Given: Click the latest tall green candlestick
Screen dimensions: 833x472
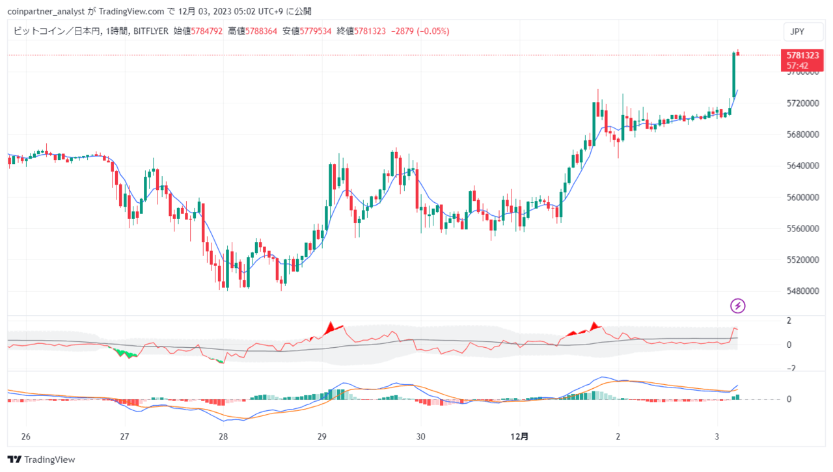Looking at the screenshot, I should tap(734, 75).
